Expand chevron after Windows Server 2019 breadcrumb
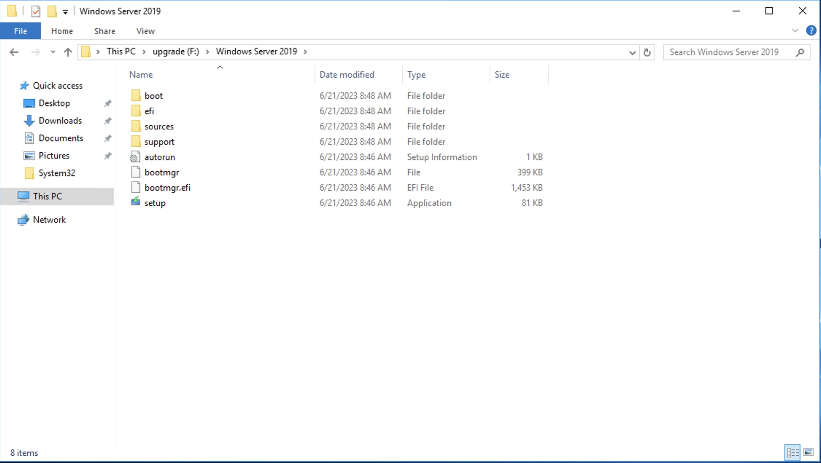This screenshot has width=821, height=463. (305, 52)
